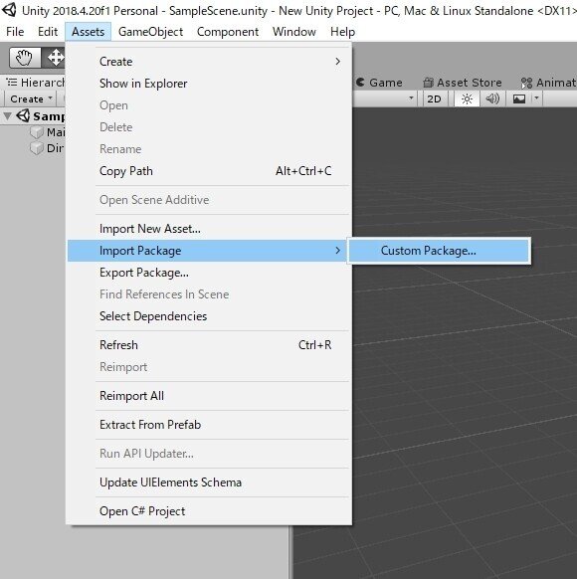
Task: Click the Game tab icon
Action: point(361,82)
